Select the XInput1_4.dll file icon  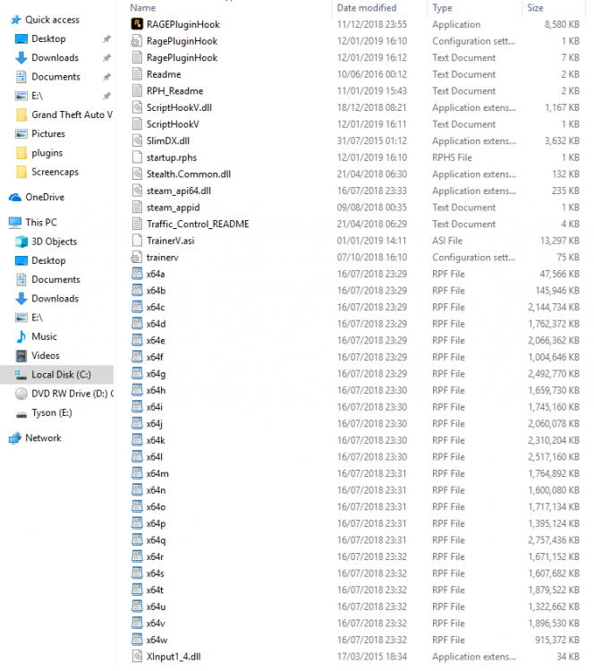[137, 657]
